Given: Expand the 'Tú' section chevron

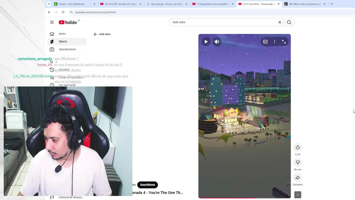Looking at the screenshot, I should coord(56,62).
